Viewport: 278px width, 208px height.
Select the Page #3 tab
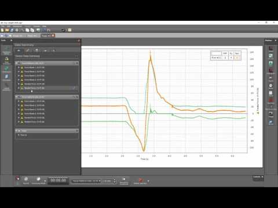pyautogui.click(x=46, y=36)
